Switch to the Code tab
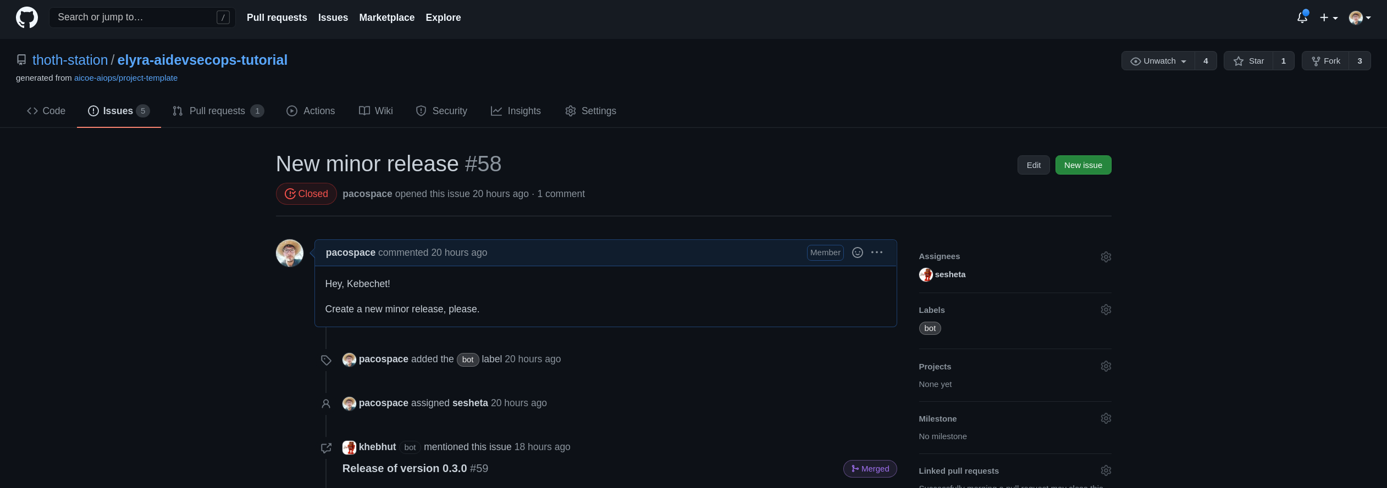Viewport: 1387px width, 488px height. [46, 111]
